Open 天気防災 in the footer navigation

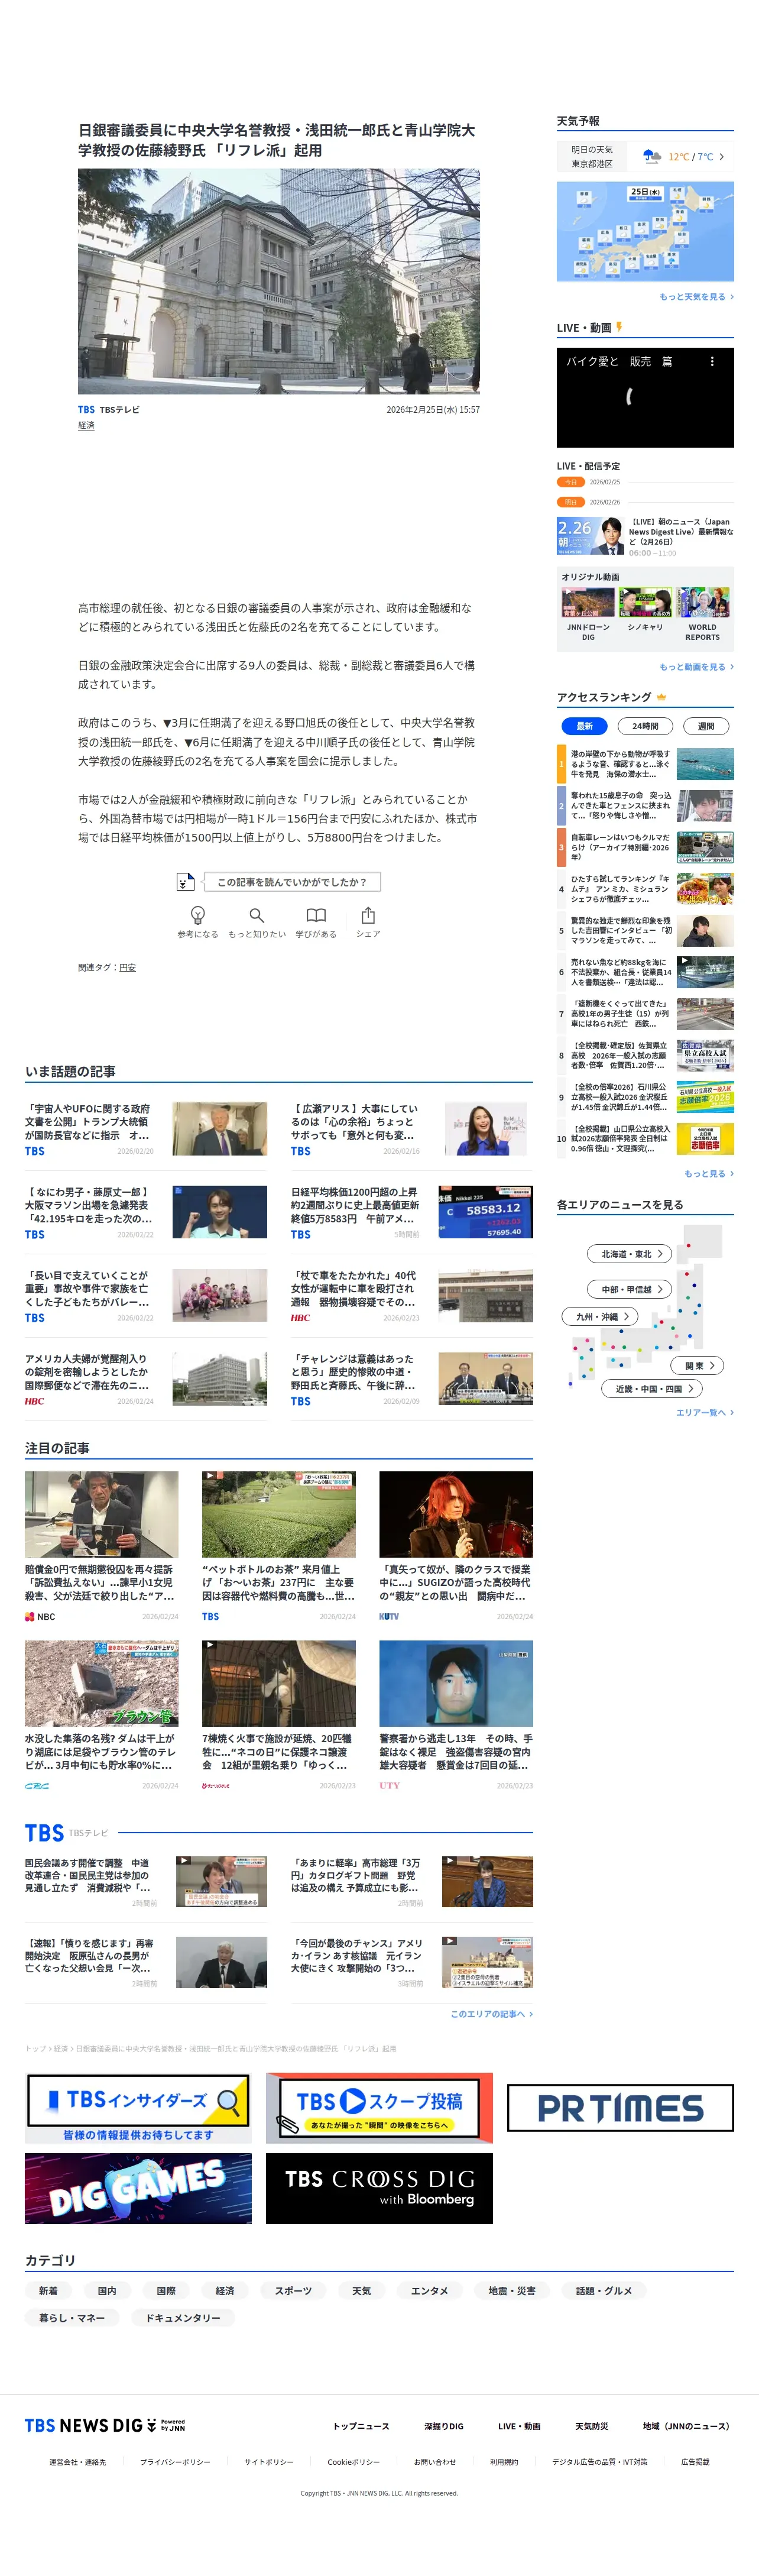[591, 2426]
